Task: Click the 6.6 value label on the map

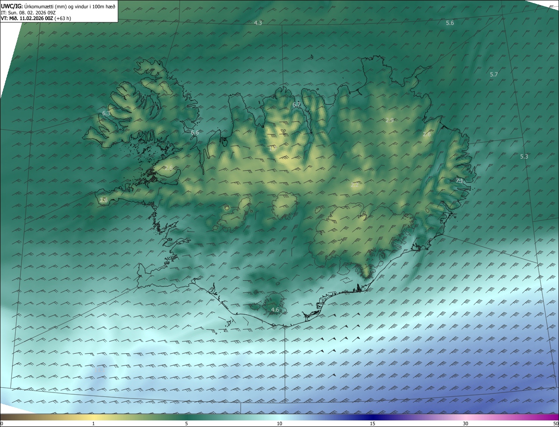Action: (195, 132)
